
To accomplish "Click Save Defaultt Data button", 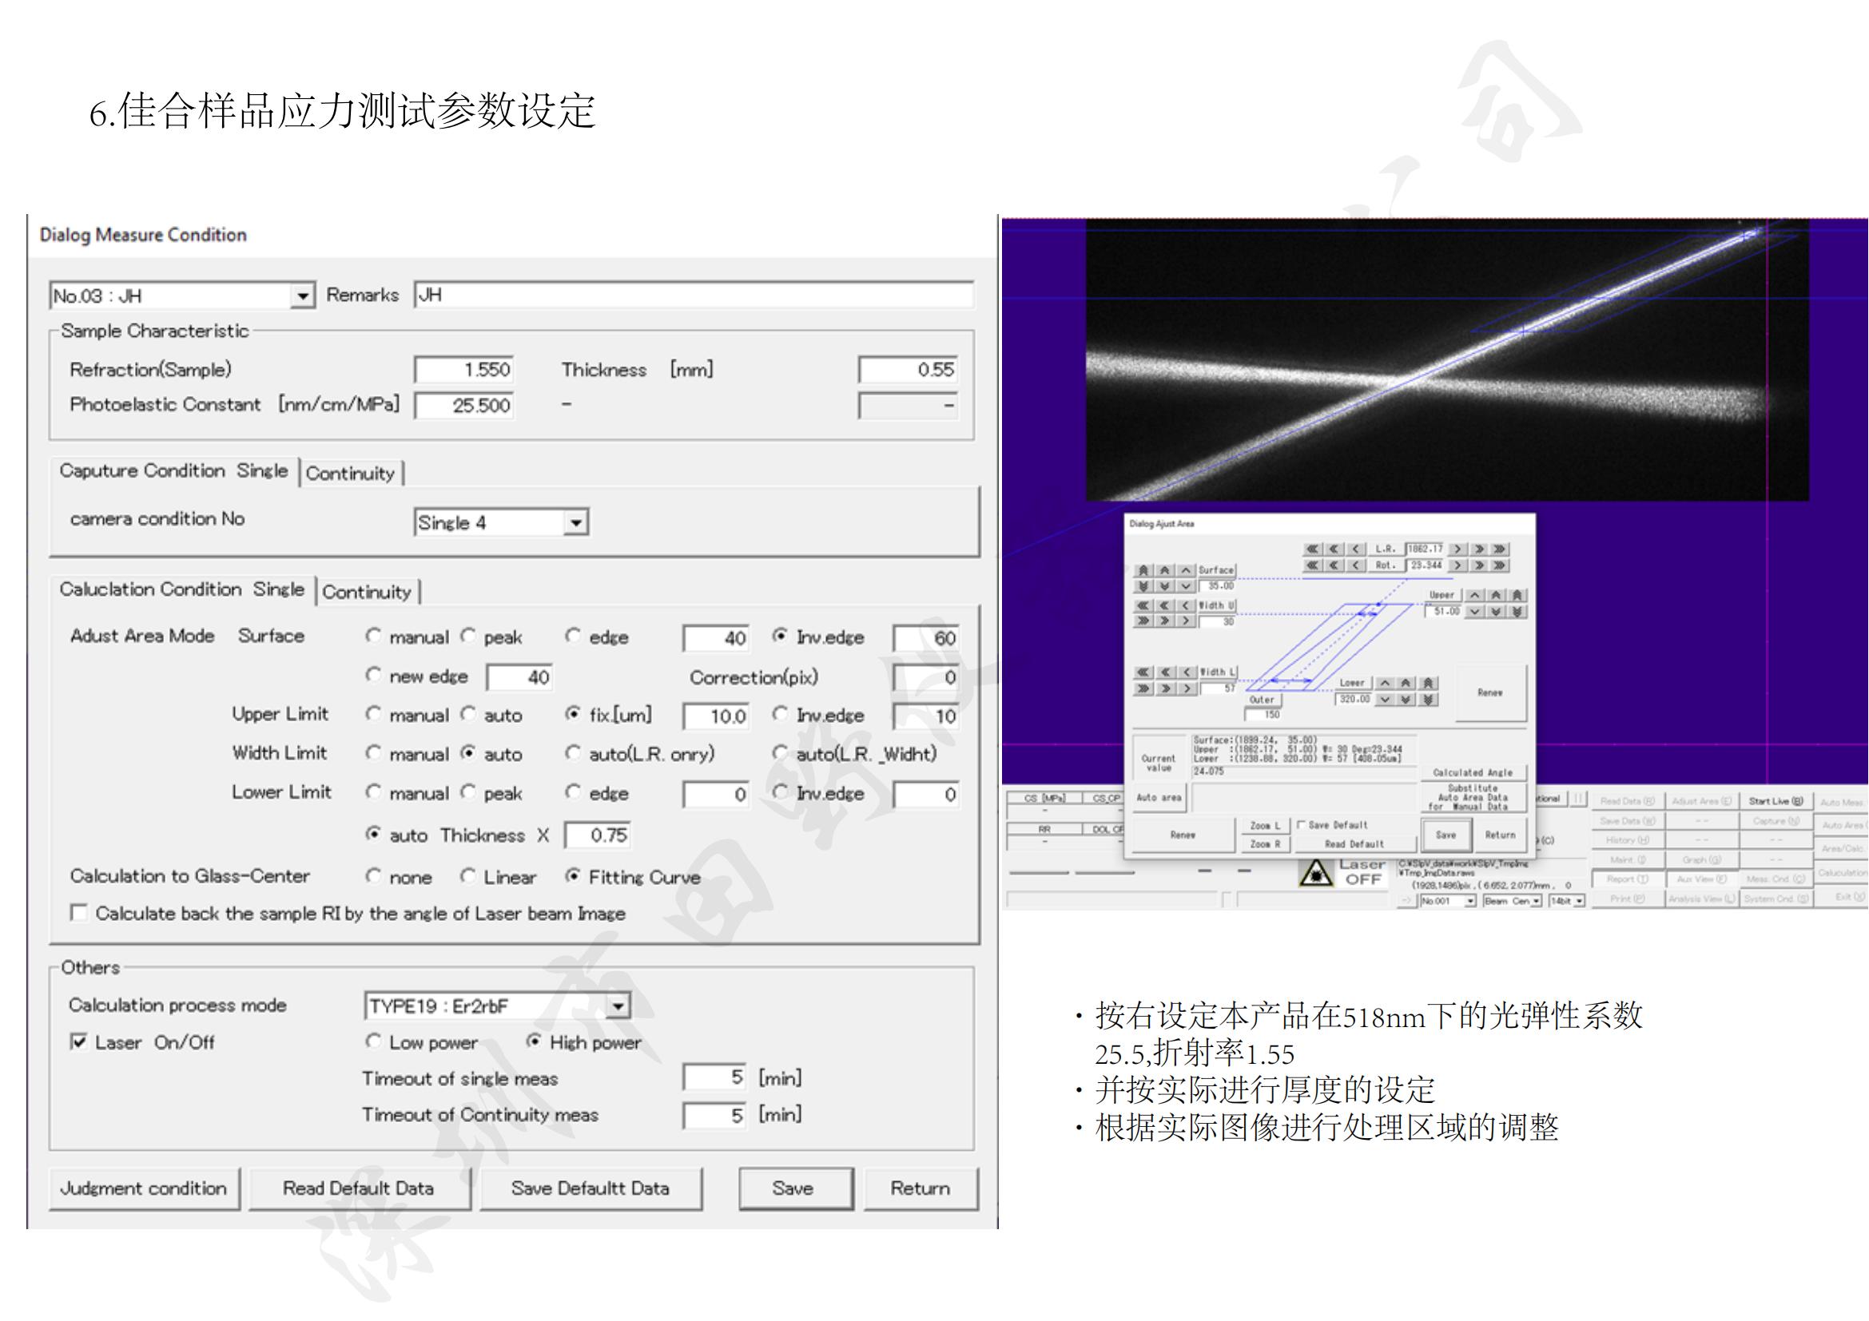I will [x=591, y=1188].
